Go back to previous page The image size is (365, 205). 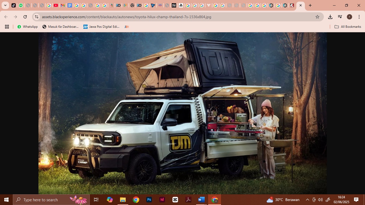pos(6,17)
